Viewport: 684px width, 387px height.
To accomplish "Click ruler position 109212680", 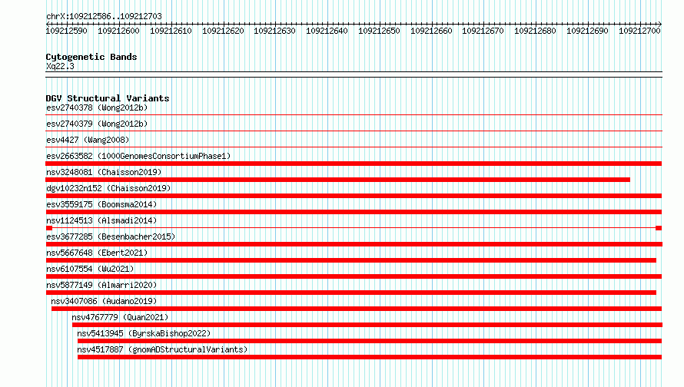I will [x=535, y=31].
